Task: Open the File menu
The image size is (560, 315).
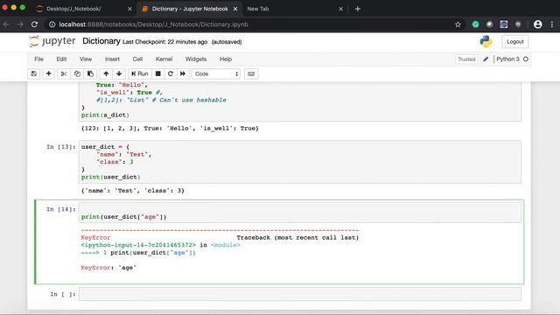Action: click(38, 59)
